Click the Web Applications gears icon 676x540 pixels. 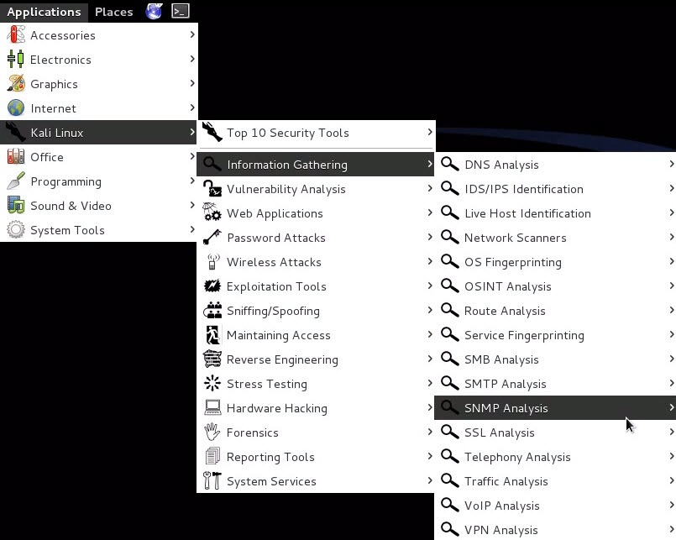212,212
